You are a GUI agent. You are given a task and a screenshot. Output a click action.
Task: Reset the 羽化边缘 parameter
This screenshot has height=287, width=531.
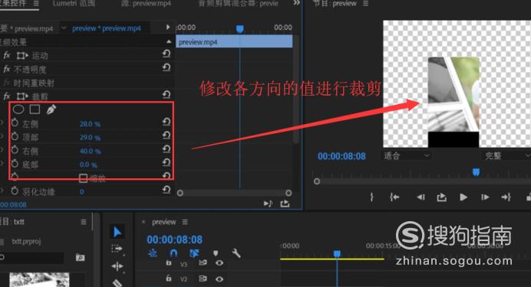click(x=167, y=190)
